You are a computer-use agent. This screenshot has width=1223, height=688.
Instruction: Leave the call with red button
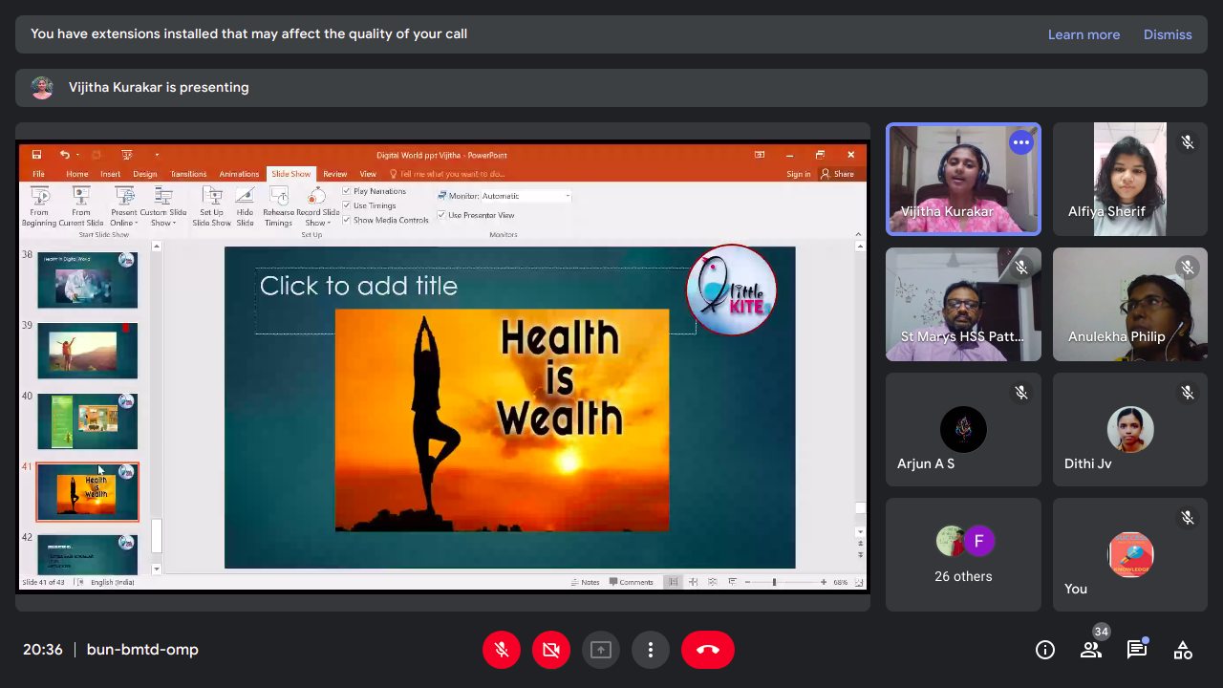(x=708, y=650)
